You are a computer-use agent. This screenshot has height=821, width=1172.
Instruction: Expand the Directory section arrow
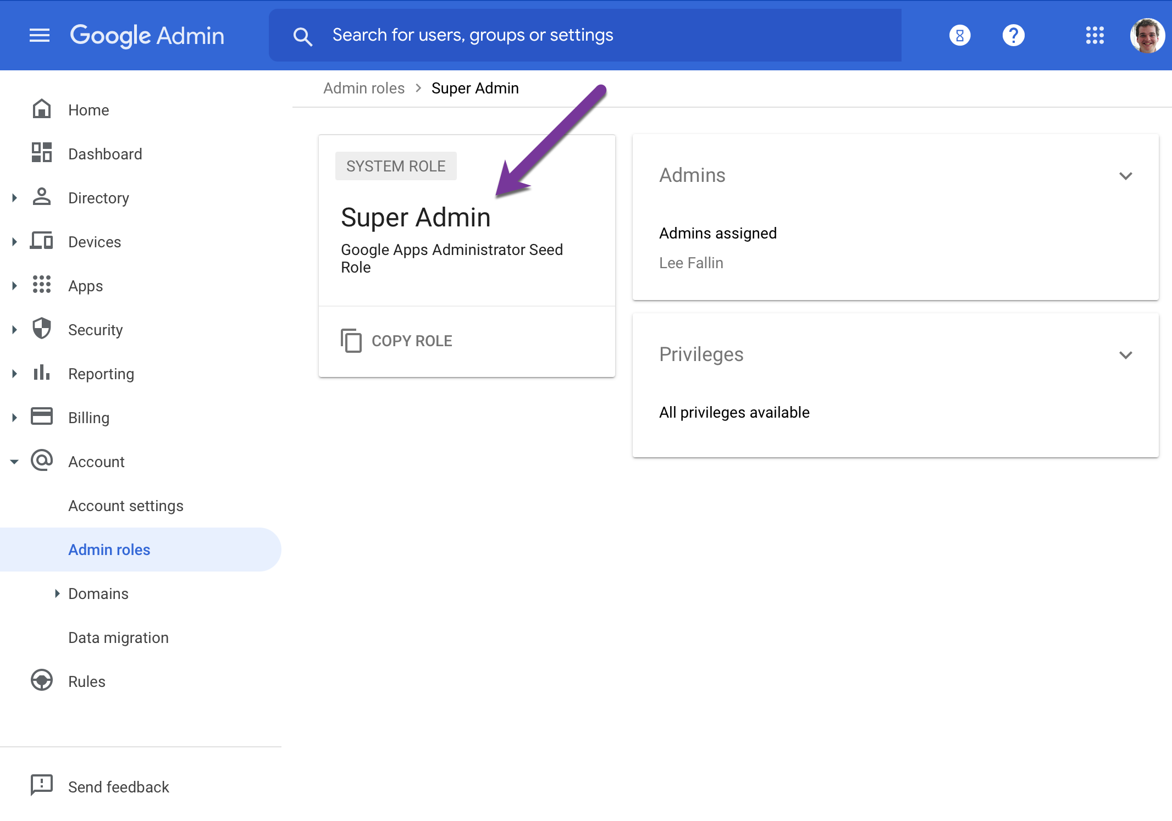coord(15,198)
